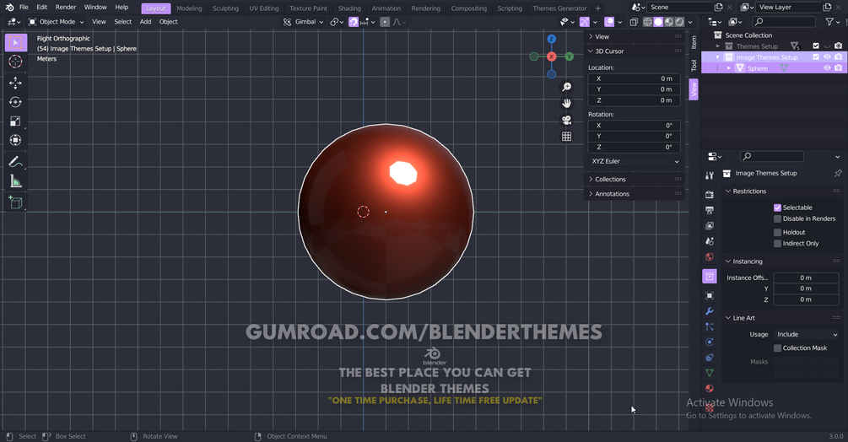Switch perspective/orthographic grid icon
848x442 pixels.
point(566,136)
